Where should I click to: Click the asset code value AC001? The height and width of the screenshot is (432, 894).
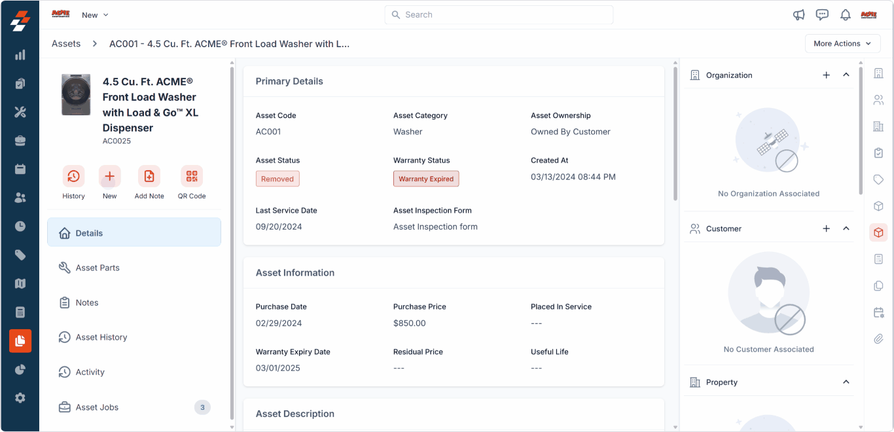pyautogui.click(x=268, y=132)
